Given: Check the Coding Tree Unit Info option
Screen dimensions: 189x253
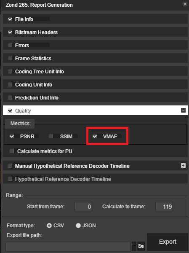Looking at the screenshot, I should [x=10, y=71].
